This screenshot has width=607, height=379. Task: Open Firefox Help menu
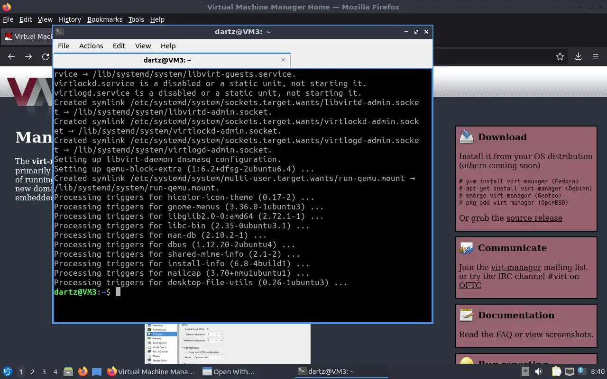point(157,19)
